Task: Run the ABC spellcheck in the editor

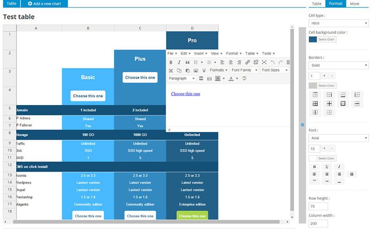Action: 244,78
